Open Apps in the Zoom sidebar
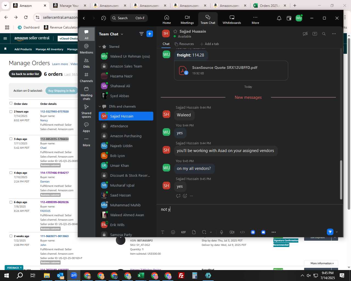351x281 pixels. click(x=86, y=127)
